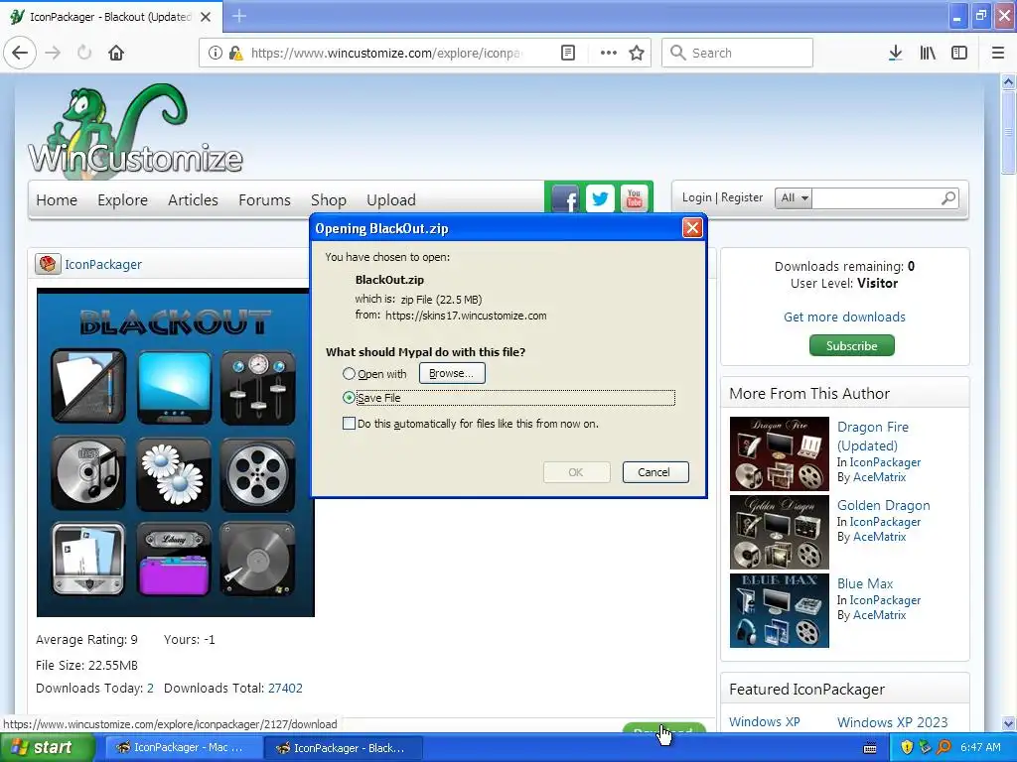Screen dimensions: 1017x762
Task: Click the Golden Dragon thumbnail image
Action: tap(779, 532)
